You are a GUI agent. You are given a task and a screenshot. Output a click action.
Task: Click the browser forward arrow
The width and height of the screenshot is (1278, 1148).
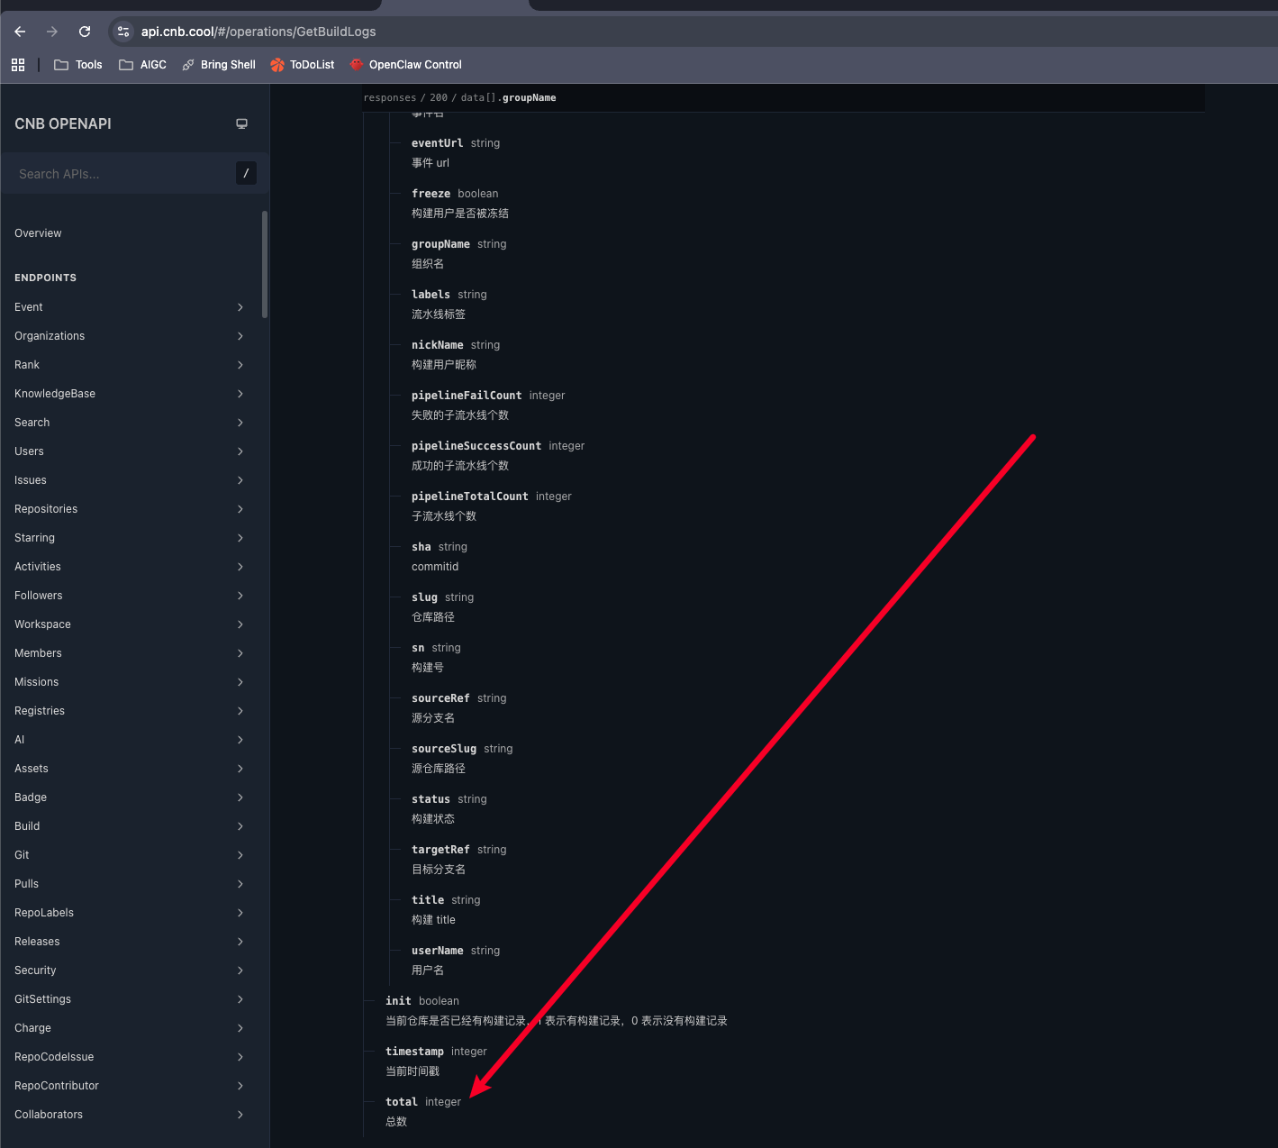click(x=52, y=32)
